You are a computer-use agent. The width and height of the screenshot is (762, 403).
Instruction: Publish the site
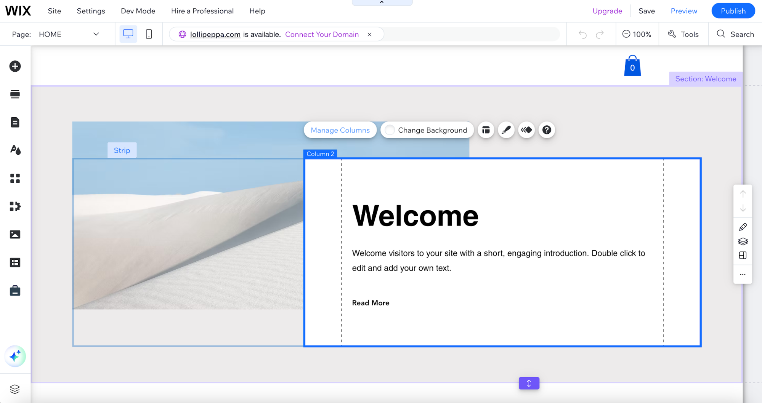[x=733, y=11]
